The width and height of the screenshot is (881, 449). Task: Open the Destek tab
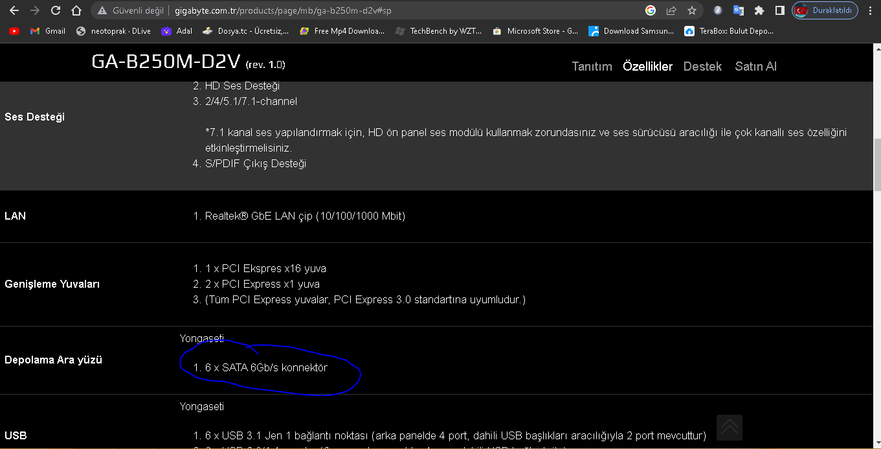[702, 66]
